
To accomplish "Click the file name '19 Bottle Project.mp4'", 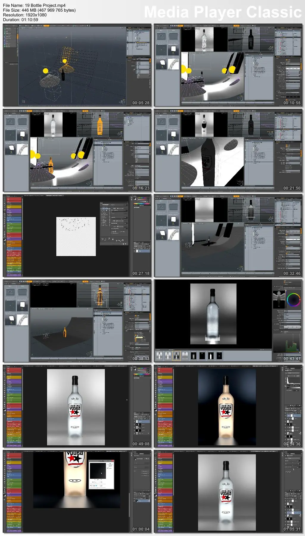I will coord(45,5).
